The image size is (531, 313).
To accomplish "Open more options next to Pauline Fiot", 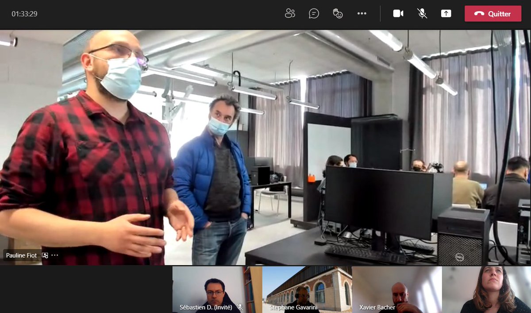I will pos(55,255).
